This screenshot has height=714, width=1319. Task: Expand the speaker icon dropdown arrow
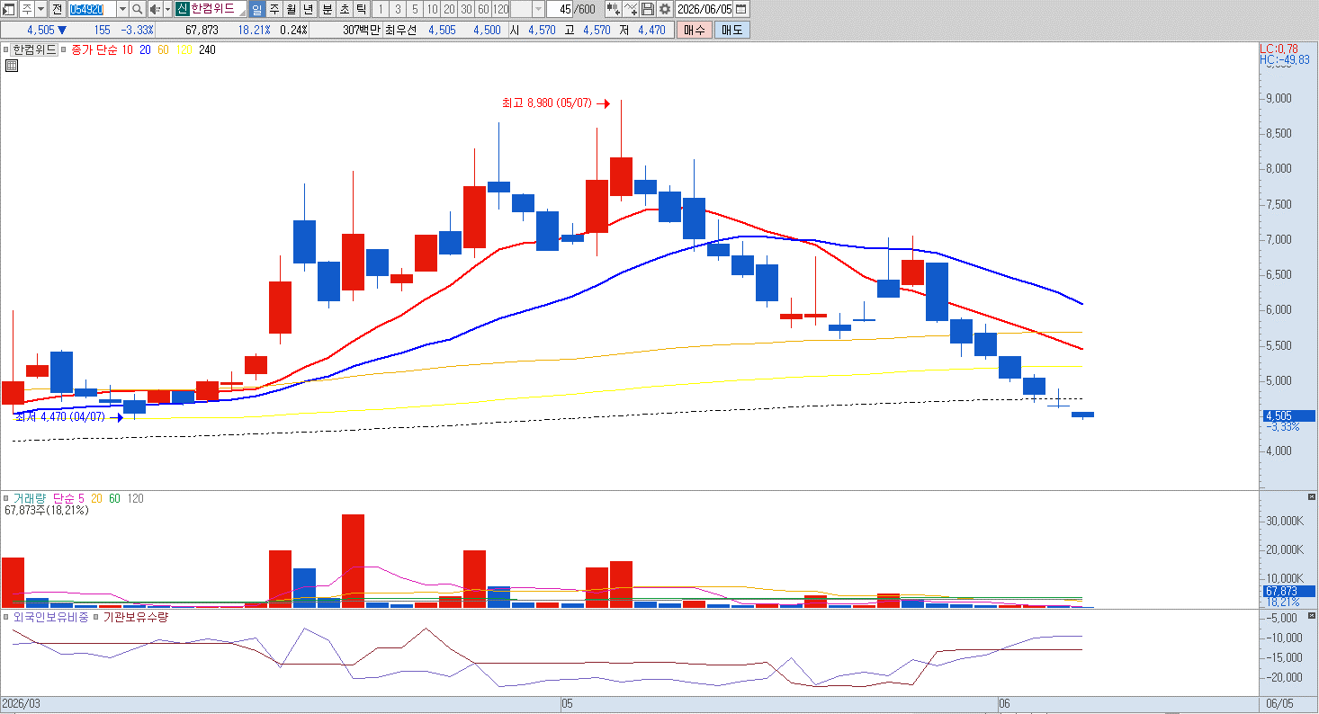point(167,9)
